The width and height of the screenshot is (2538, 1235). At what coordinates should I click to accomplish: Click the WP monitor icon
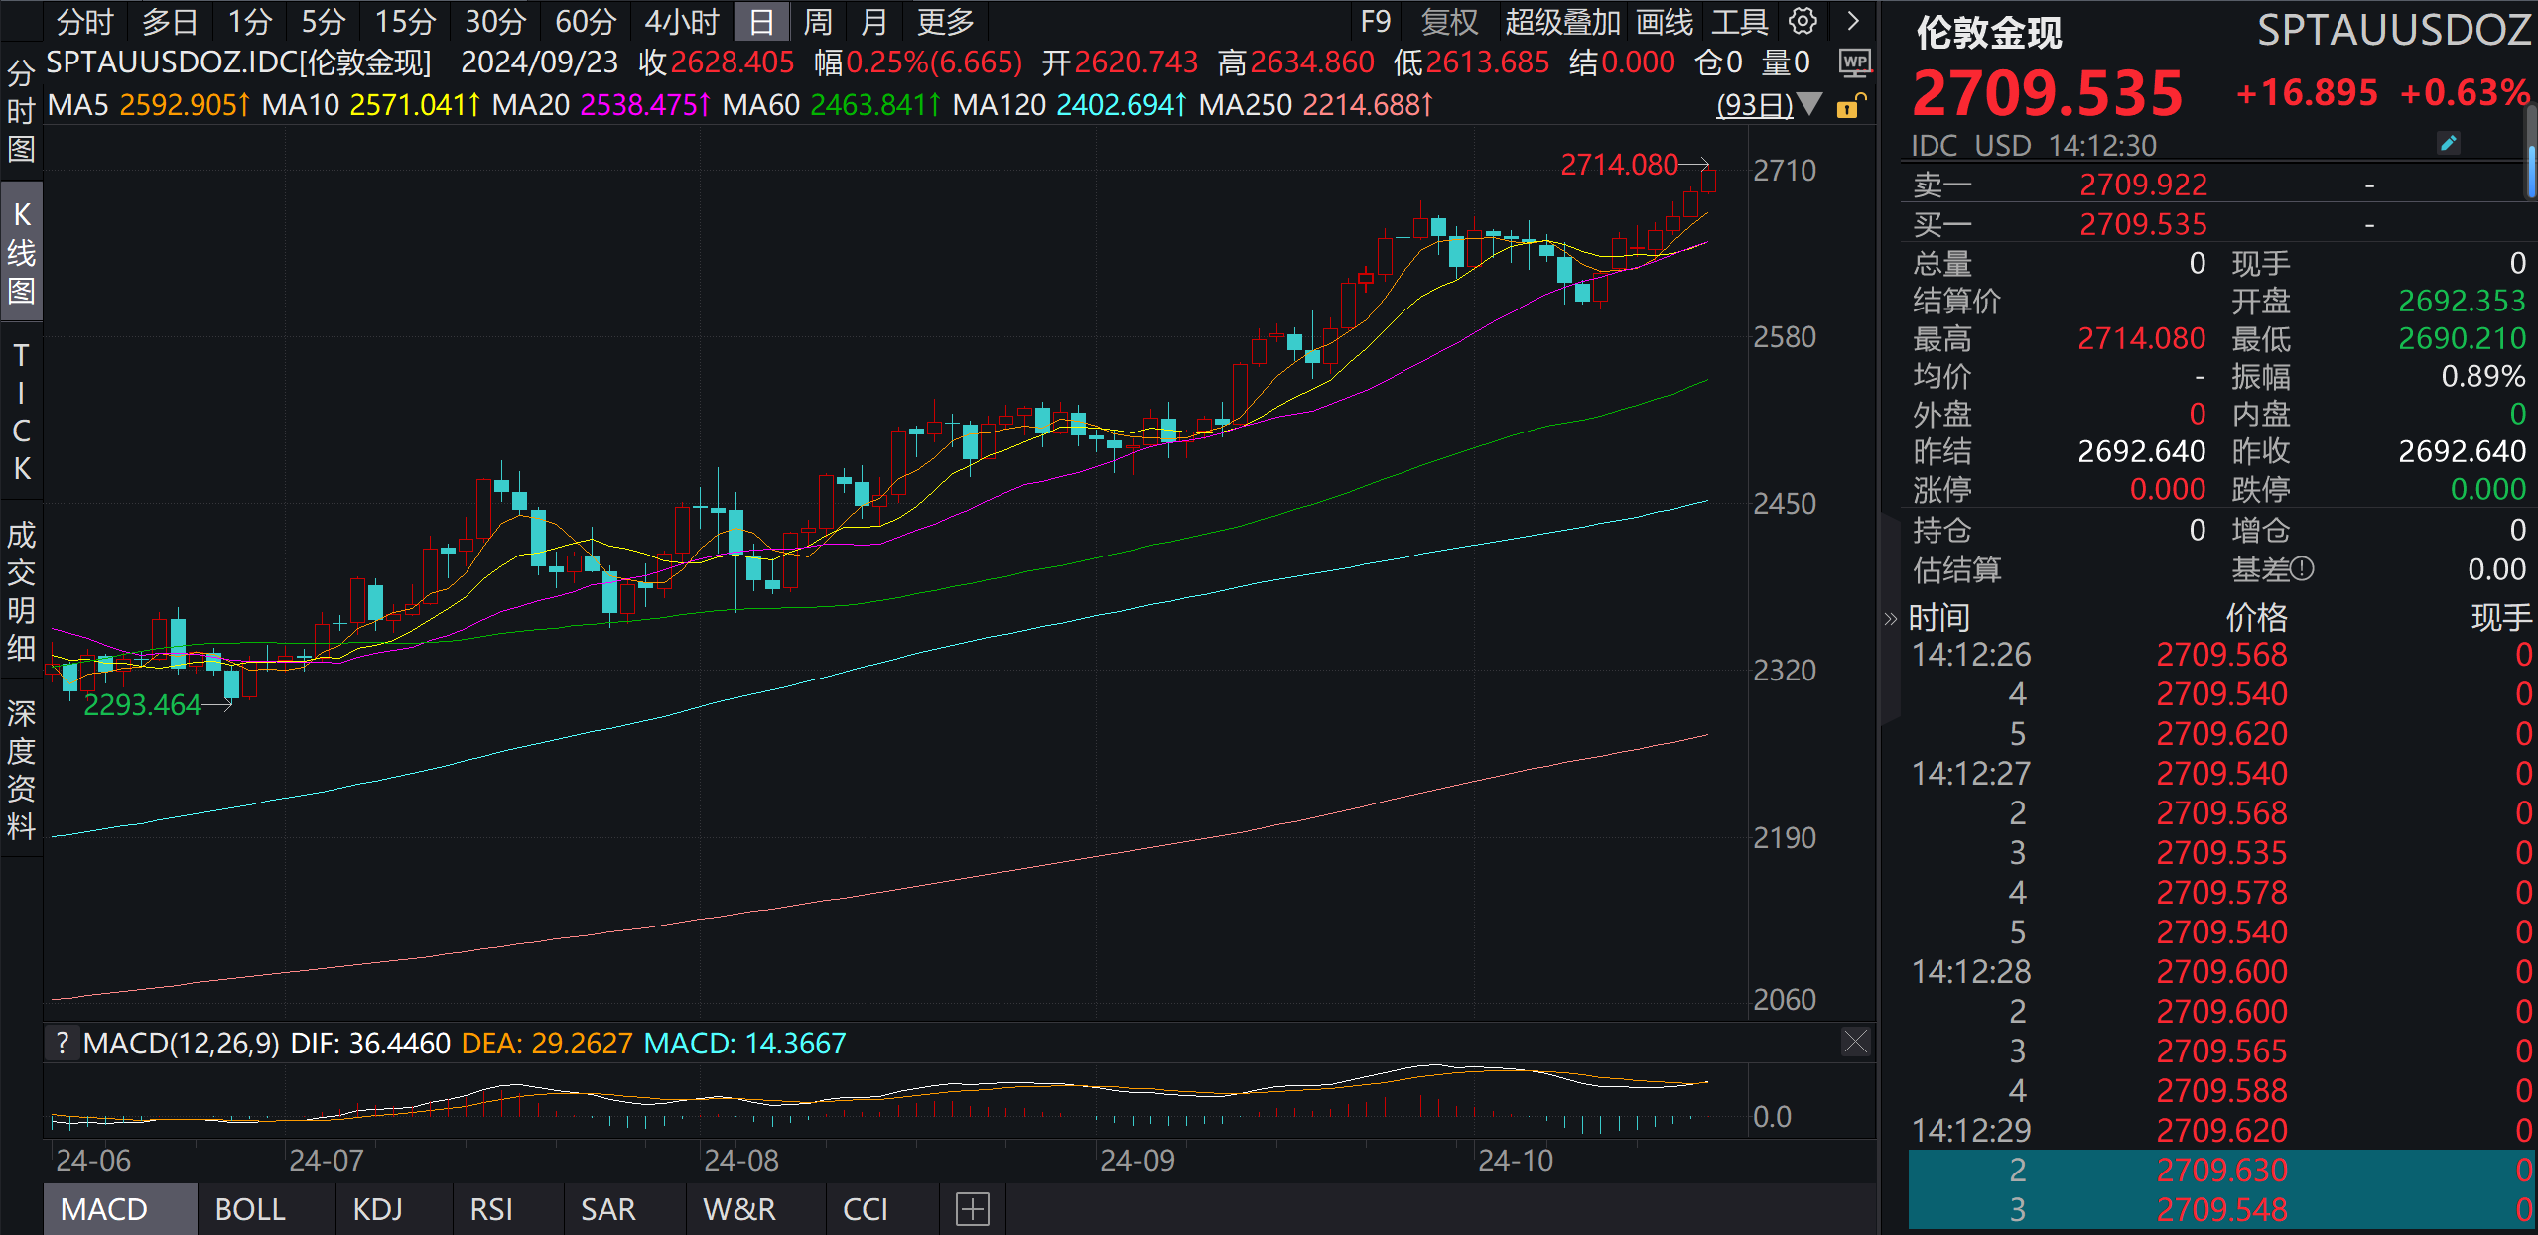pos(1854,63)
